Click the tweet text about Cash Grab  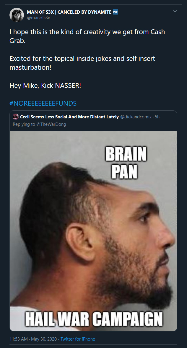pyautogui.click(x=87, y=36)
